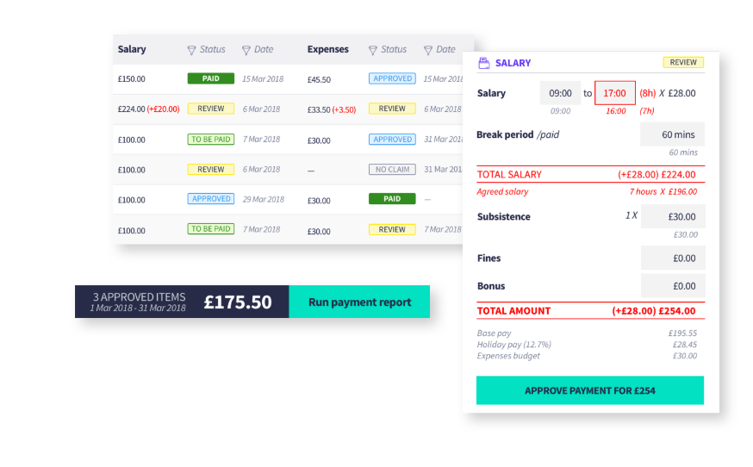Sort by the Salary column header
The image size is (753, 467).
132,50
